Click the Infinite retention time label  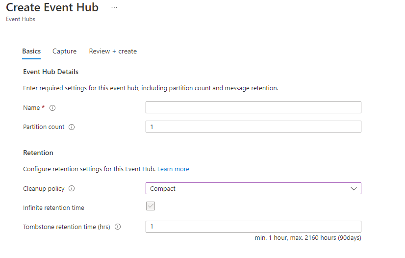(x=53, y=207)
